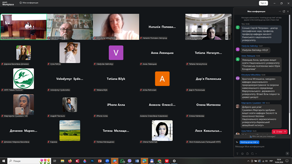The image size is (292, 164).
Task: Send the chat message with arrow button
Action: point(287,154)
